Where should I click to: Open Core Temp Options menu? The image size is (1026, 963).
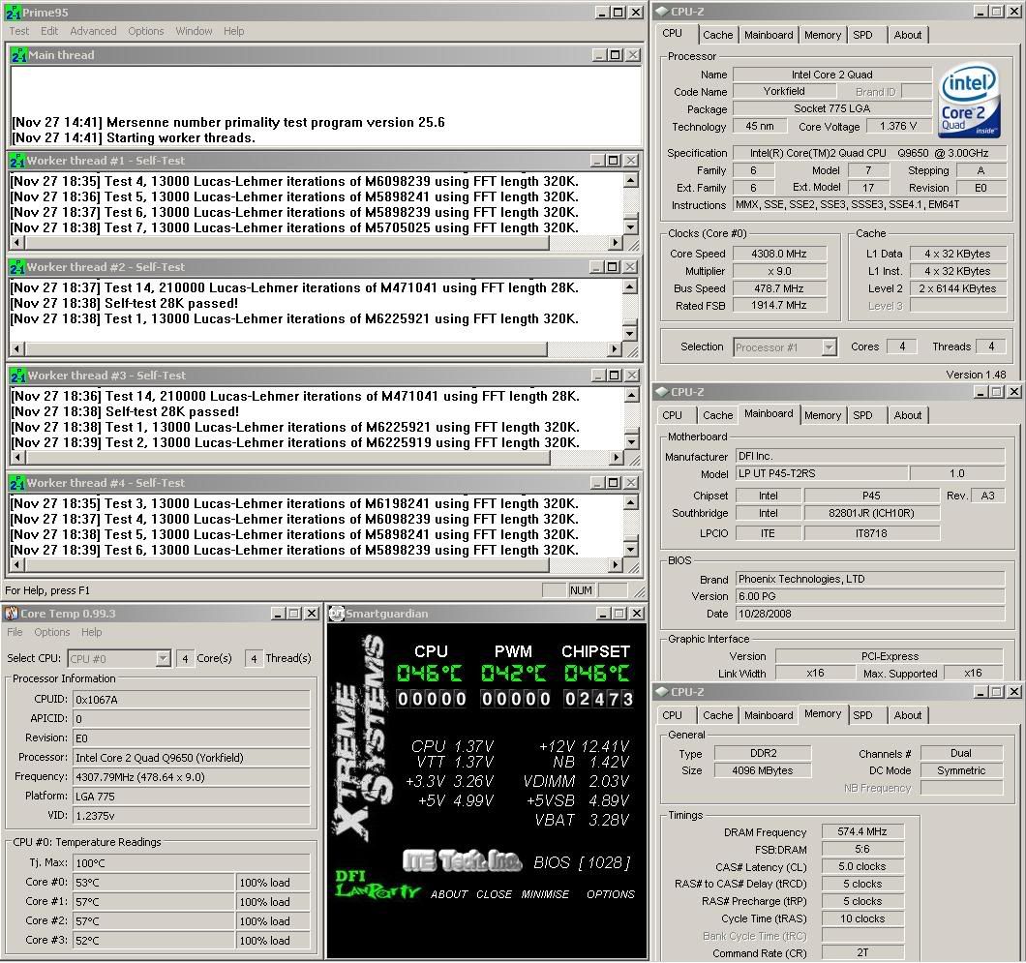pyautogui.click(x=51, y=632)
